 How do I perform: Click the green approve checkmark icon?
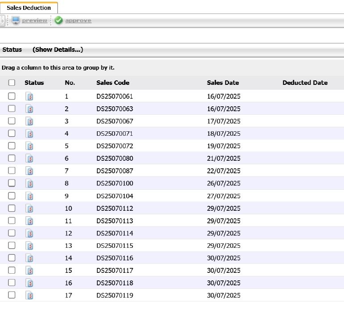click(59, 21)
